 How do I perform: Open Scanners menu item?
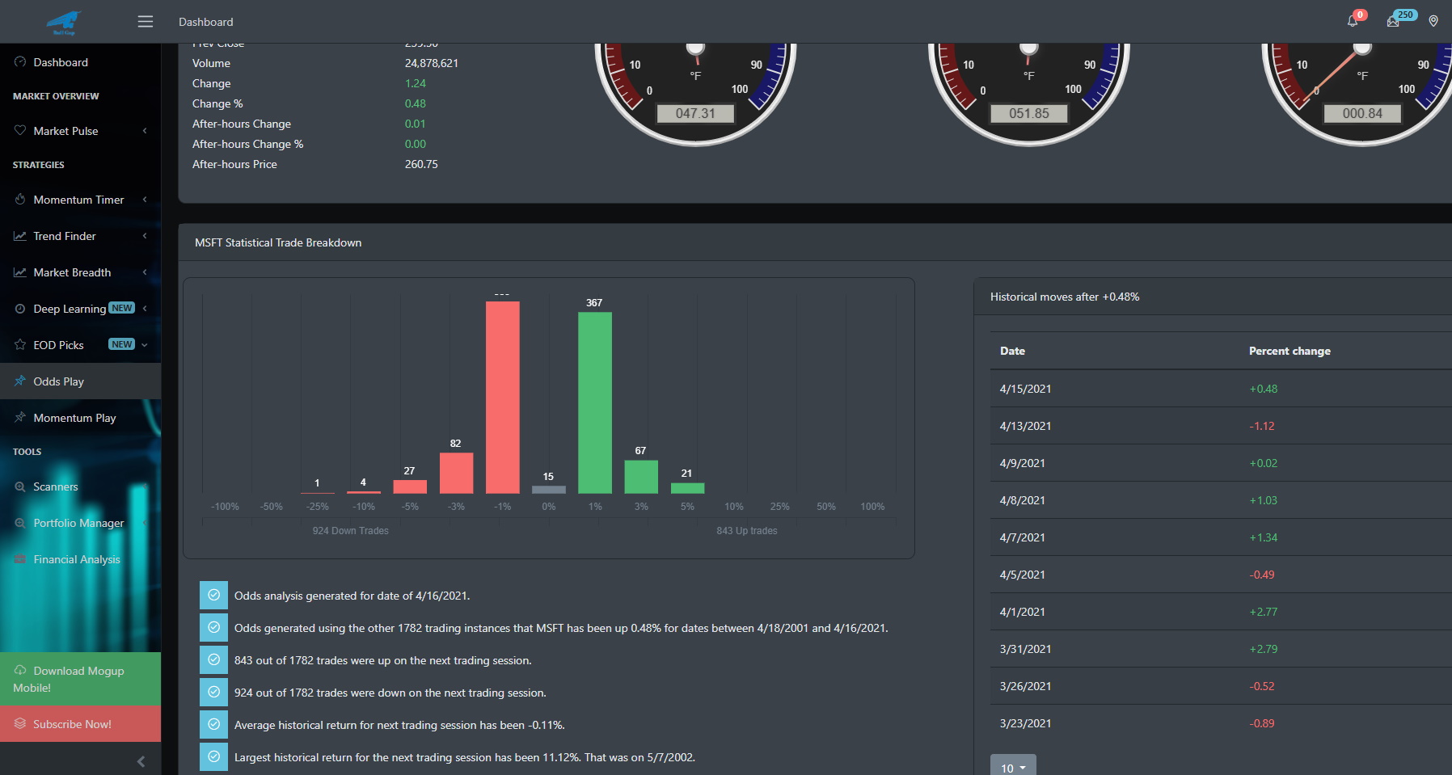pyautogui.click(x=80, y=486)
